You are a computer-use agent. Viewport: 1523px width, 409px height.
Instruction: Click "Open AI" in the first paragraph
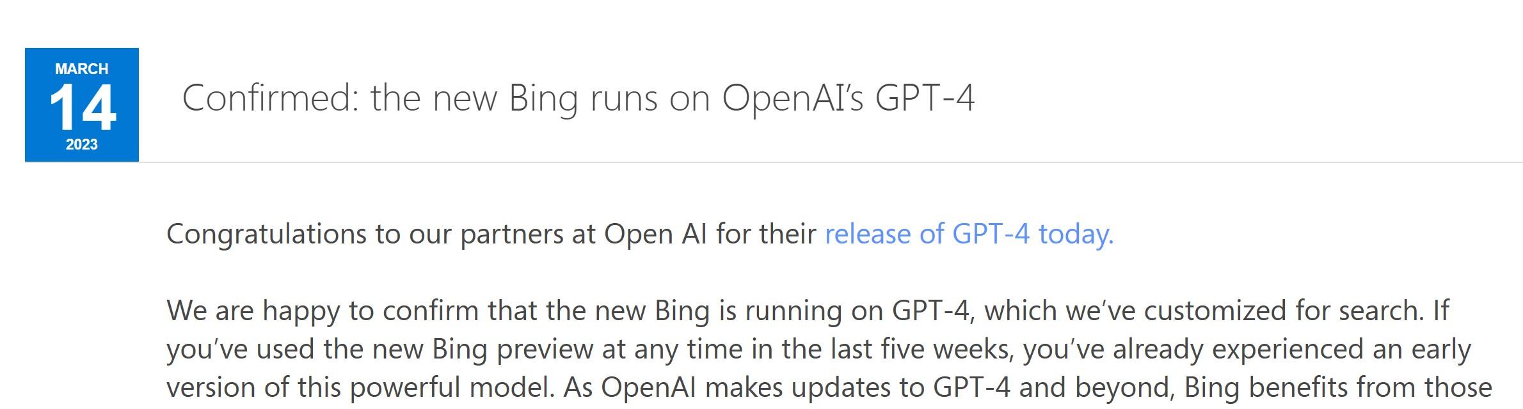[655, 234]
